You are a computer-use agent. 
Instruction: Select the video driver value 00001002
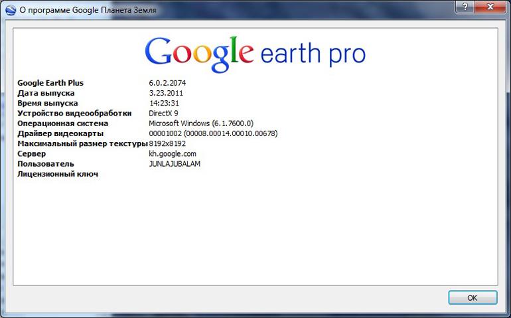pos(213,133)
